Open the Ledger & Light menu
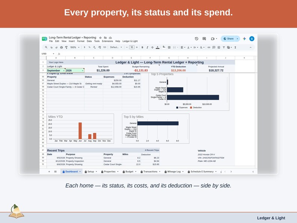297x223 pixels. click(x=130, y=41)
